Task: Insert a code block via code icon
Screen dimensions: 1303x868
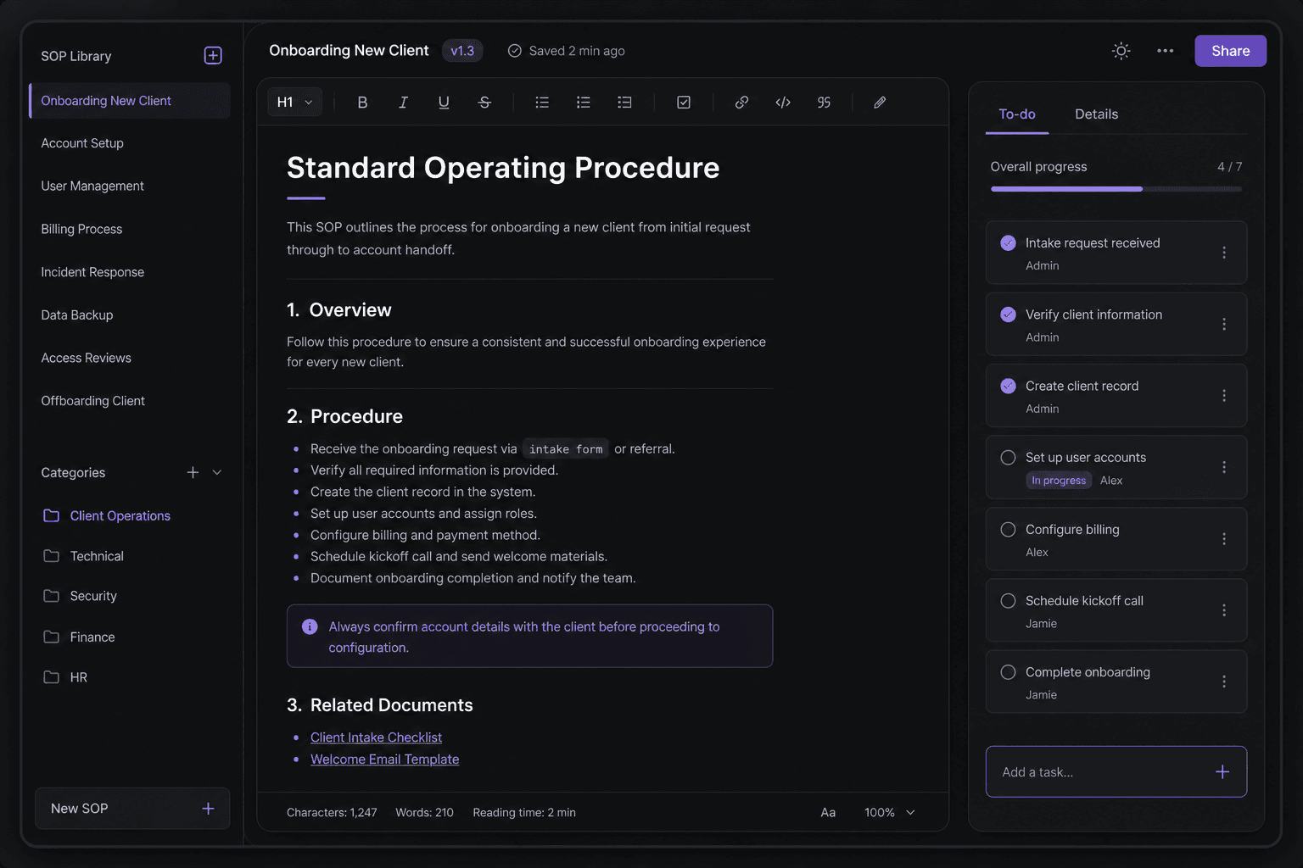Action: [783, 103]
